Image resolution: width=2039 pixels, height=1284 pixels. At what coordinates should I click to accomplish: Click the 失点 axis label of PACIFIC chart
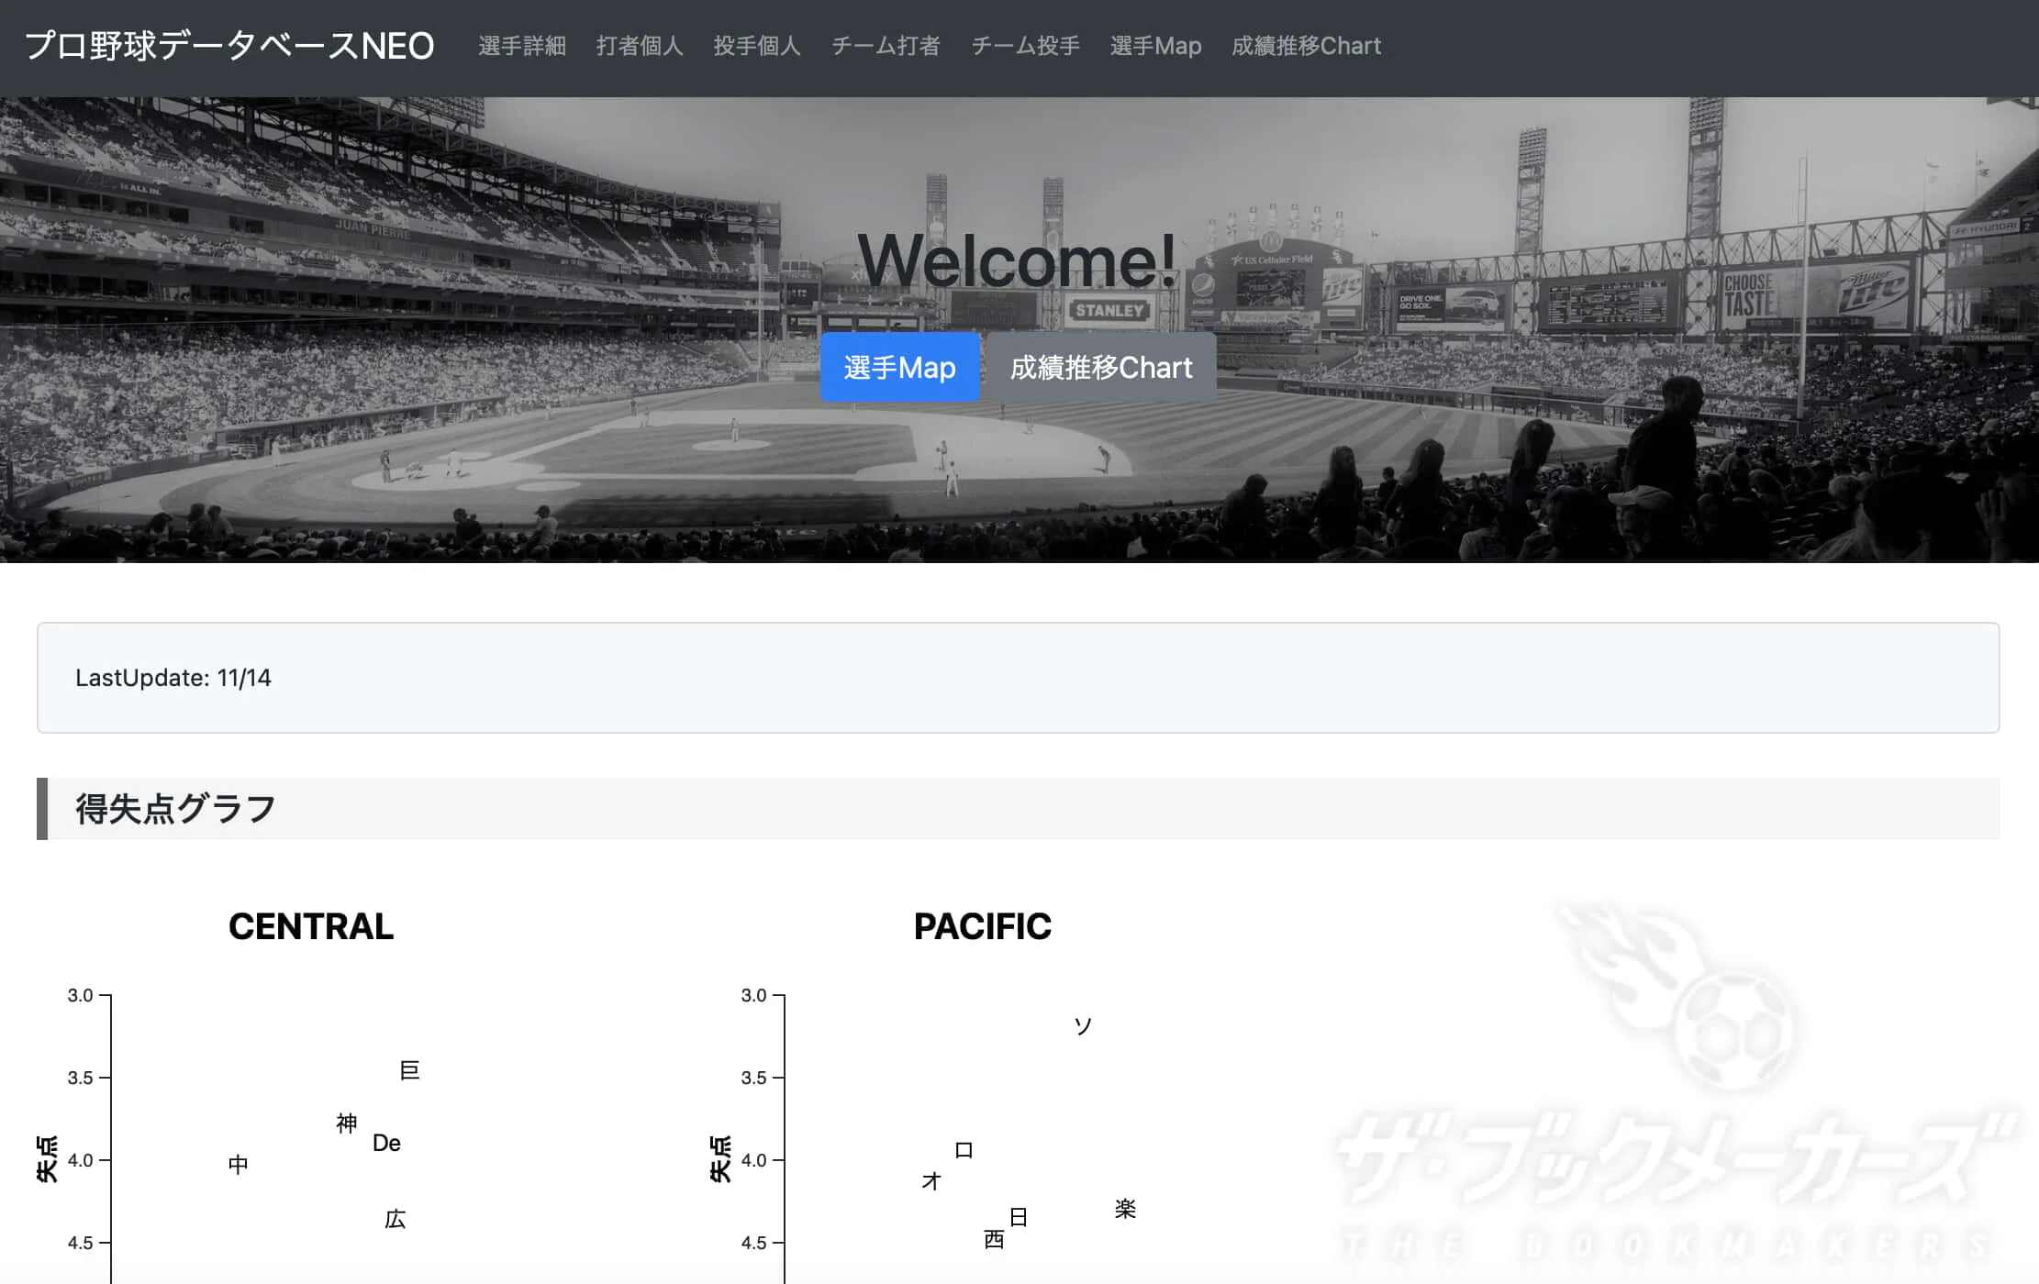(720, 1159)
